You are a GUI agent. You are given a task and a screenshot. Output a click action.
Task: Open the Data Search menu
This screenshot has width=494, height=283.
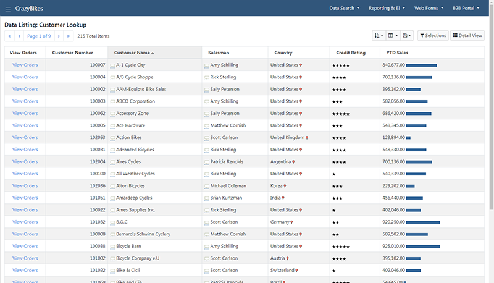click(344, 8)
